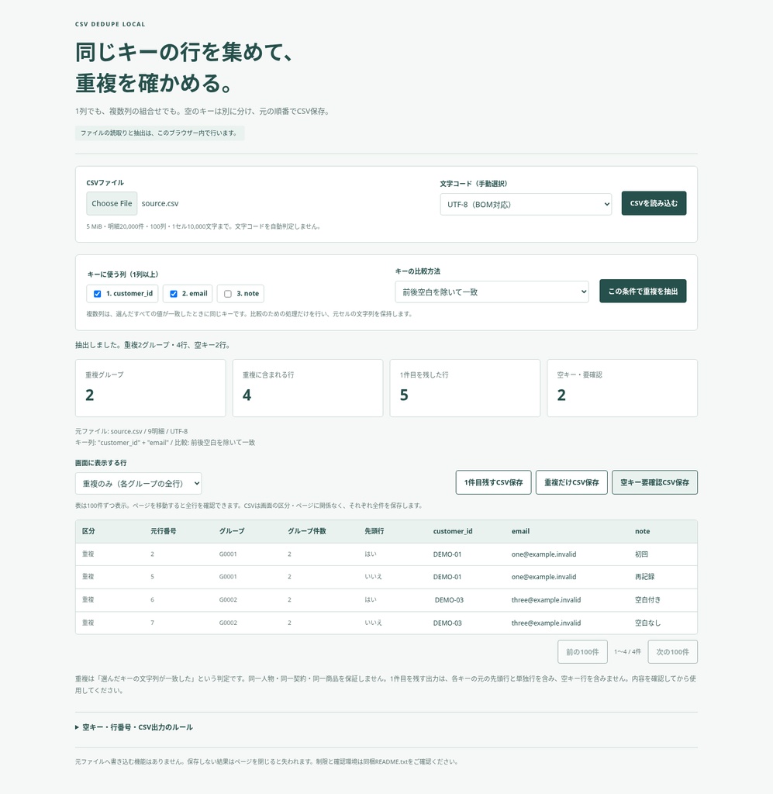Open the 文字コード UTF-8 dropdown
Image resolution: width=773 pixels, height=794 pixels.
[526, 205]
